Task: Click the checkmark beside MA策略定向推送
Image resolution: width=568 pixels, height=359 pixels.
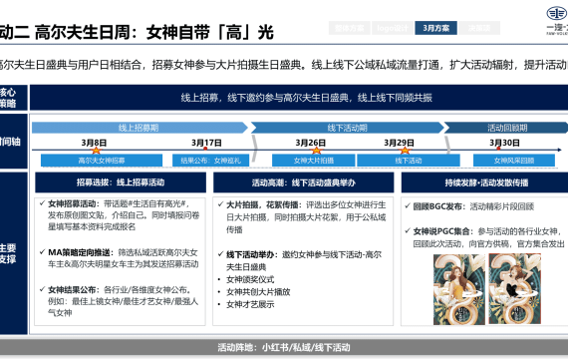Action: (x=43, y=251)
